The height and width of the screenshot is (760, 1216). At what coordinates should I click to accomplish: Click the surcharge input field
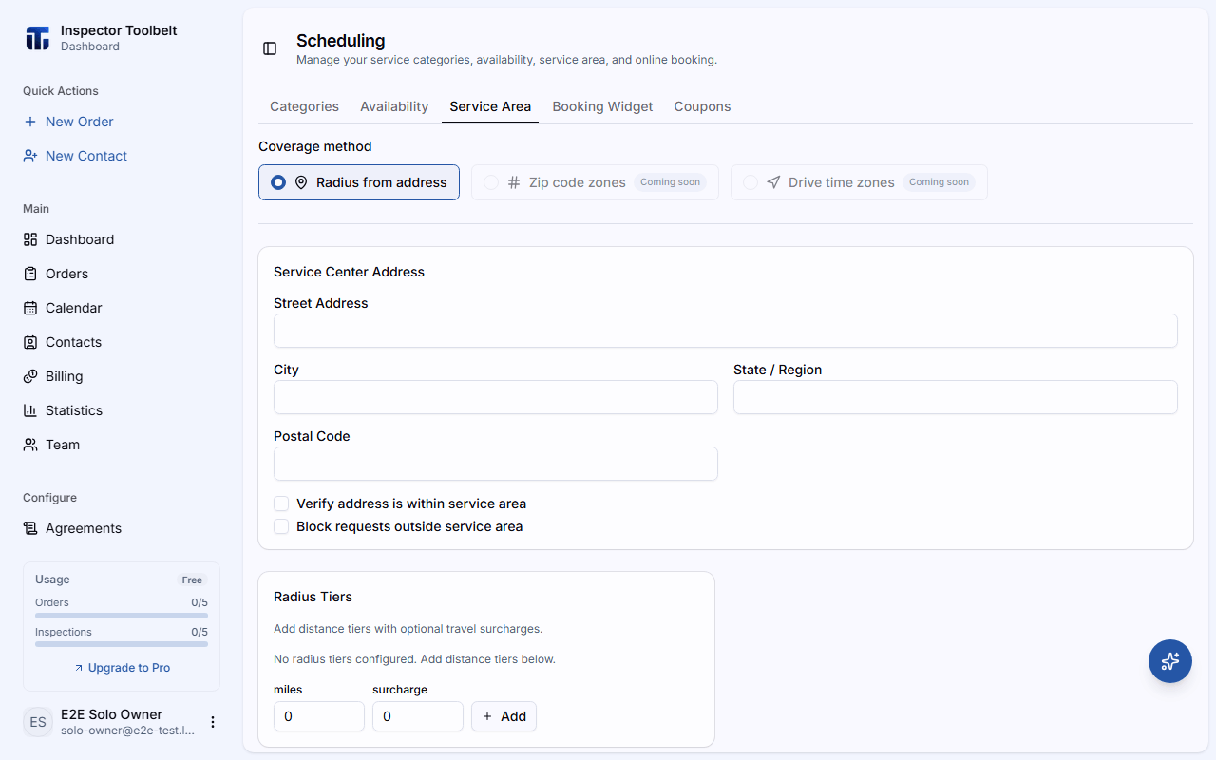pyautogui.click(x=418, y=716)
